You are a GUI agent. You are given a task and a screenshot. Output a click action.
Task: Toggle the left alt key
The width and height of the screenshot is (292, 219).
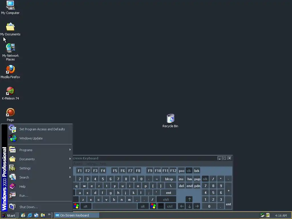point(86,206)
